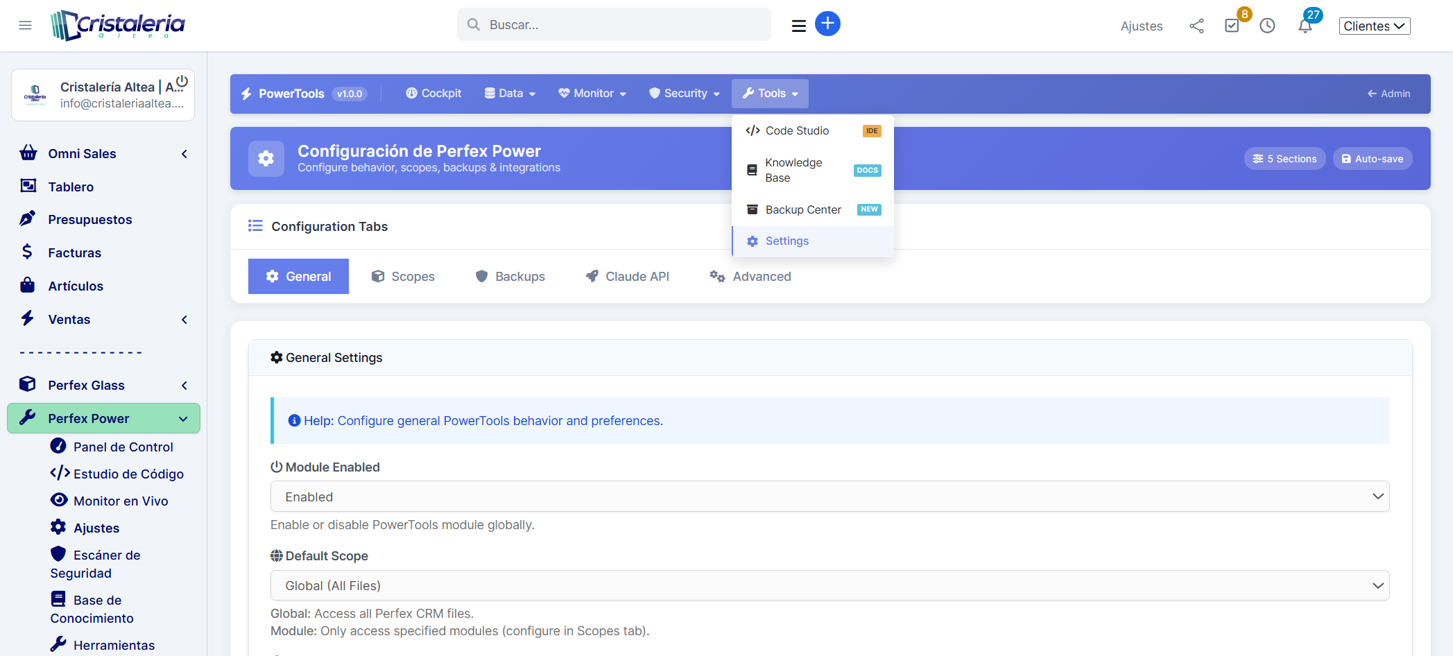The width and height of the screenshot is (1453, 656).
Task: Expand the Omni Sales sidebar menu
Action: (104, 154)
